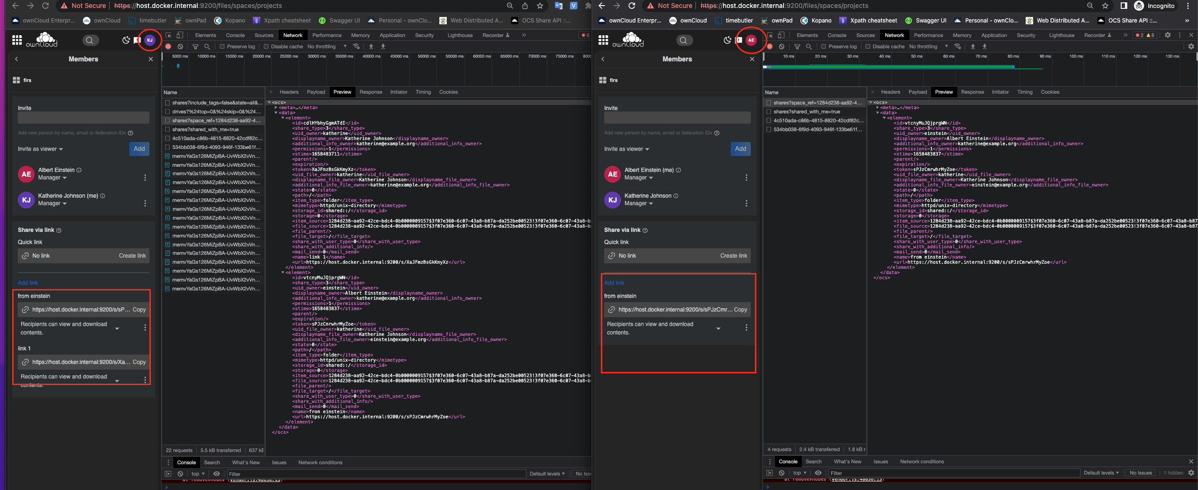Click Add button in left invite panel
The image size is (1198, 490).
tap(139, 148)
